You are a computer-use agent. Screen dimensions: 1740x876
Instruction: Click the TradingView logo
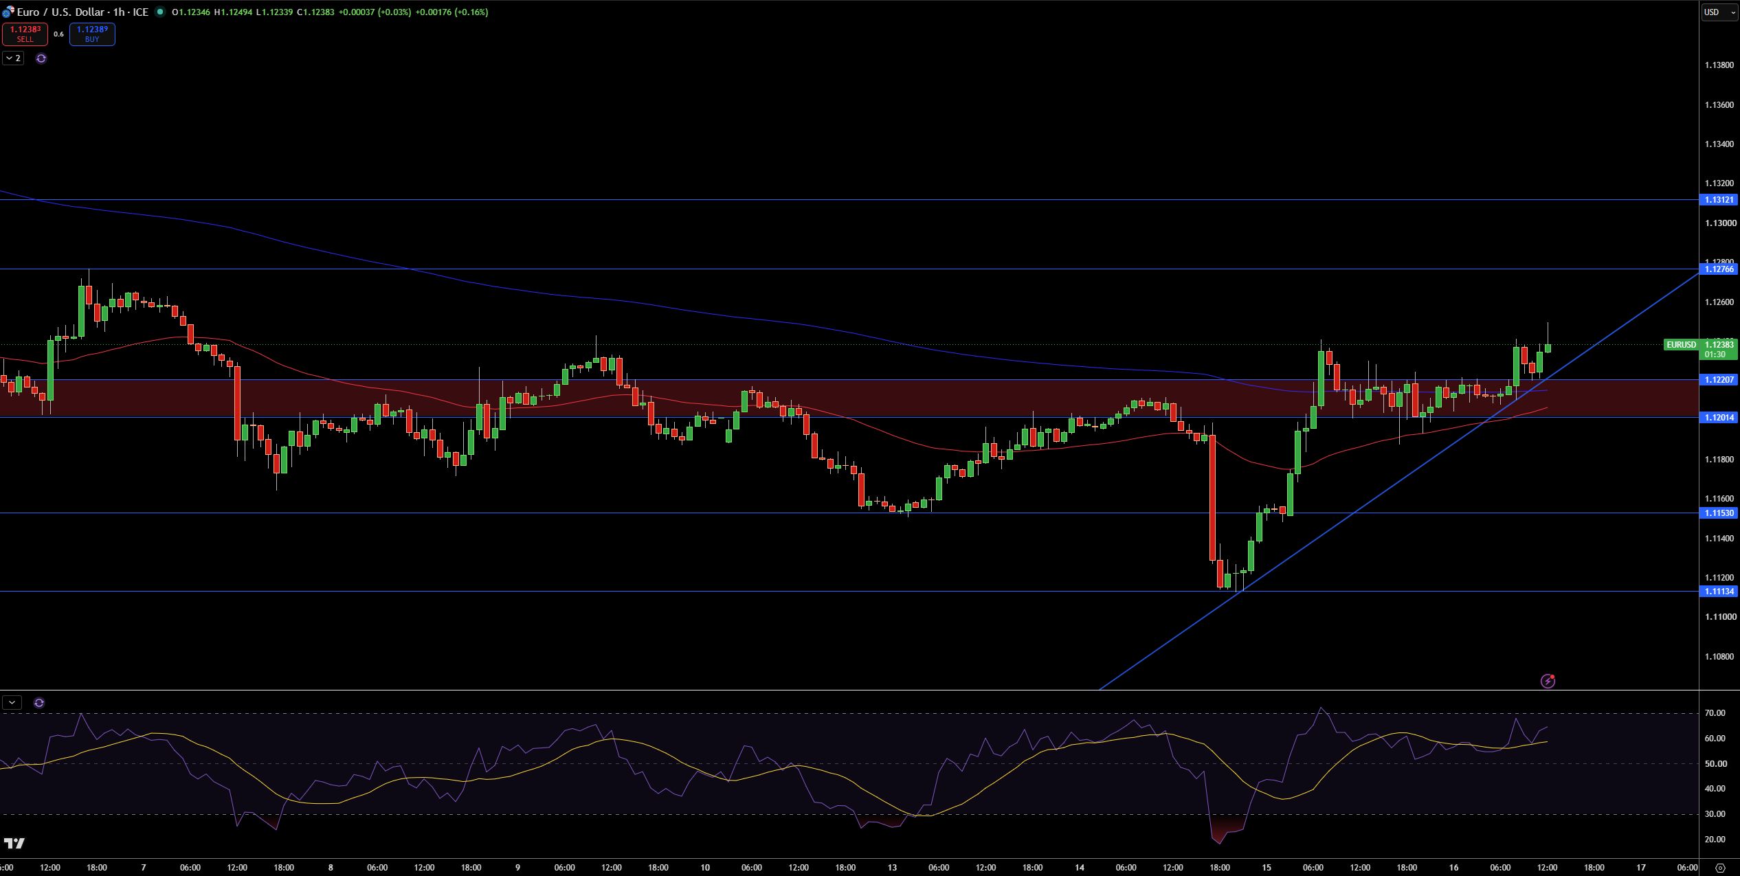(14, 843)
